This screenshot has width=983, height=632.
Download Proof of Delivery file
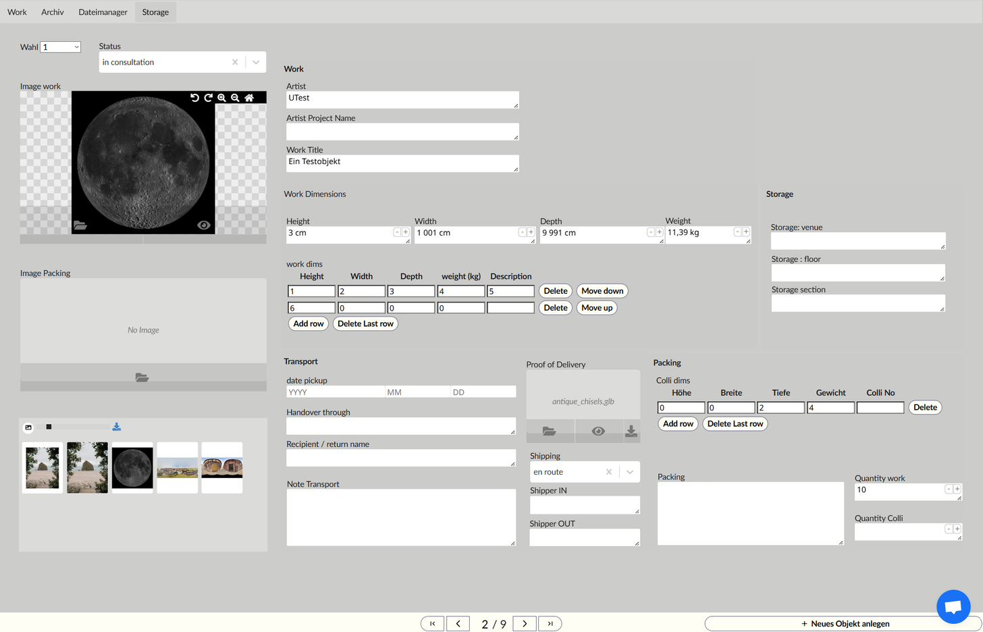[631, 431]
